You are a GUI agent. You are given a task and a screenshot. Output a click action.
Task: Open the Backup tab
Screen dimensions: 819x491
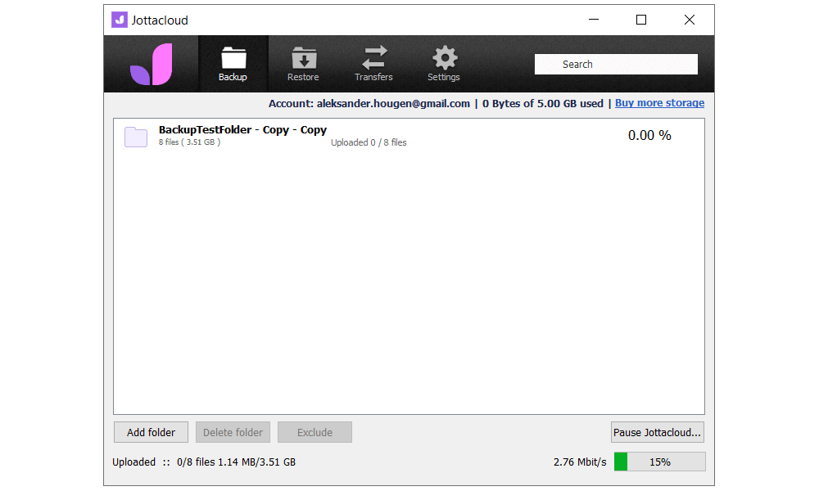pos(233,64)
